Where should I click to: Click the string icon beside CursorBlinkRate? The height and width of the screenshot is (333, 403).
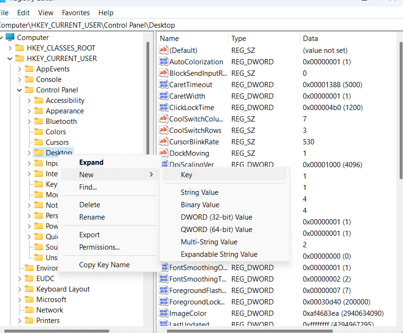tap(164, 141)
